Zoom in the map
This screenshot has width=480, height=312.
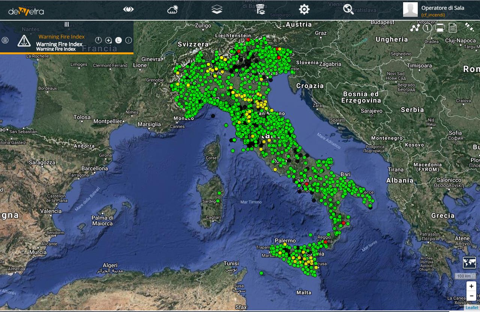coord(471,286)
